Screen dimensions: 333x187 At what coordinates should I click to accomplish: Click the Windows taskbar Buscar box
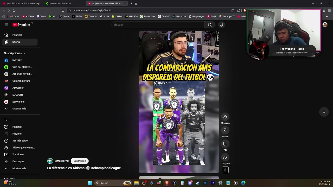coord(113,183)
